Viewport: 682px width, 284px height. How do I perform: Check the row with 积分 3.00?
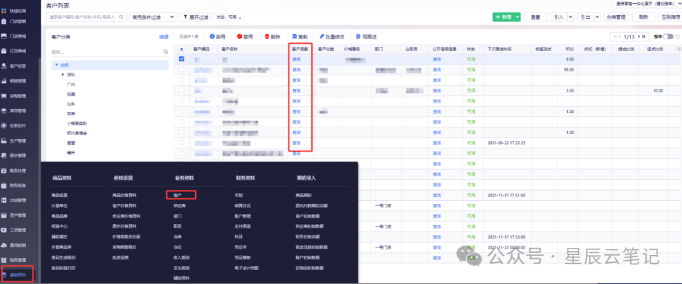click(x=181, y=90)
